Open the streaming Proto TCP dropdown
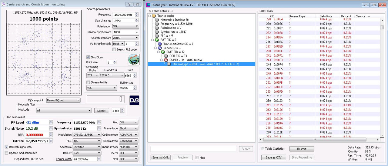This screenshot has width=388, height=166. click(93, 75)
